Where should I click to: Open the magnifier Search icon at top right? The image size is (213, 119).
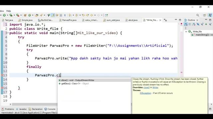tap(198, 15)
